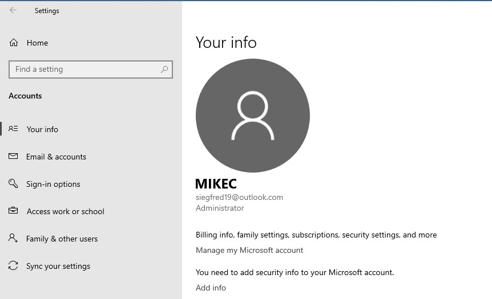Click the Home house icon
Viewport: 492px width, 299px height.
tap(14, 43)
